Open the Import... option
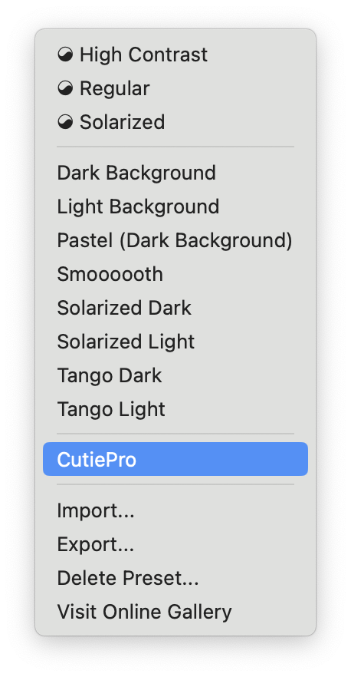This screenshot has height=677, width=351. (175, 510)
